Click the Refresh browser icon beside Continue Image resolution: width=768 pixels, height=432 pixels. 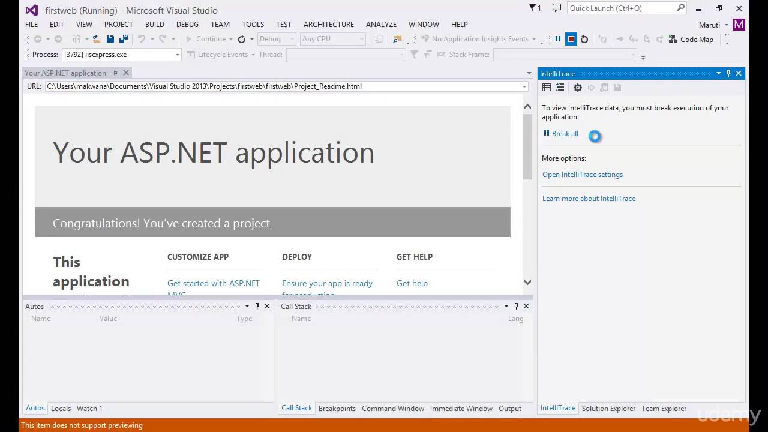tap(241, 39)
